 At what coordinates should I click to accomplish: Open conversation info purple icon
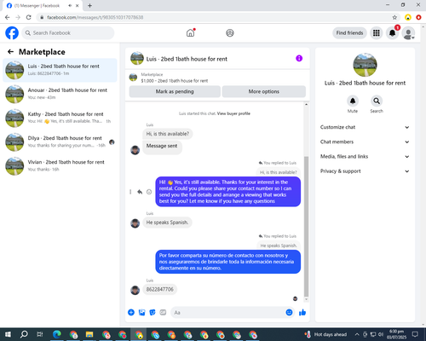pos(299,58)
